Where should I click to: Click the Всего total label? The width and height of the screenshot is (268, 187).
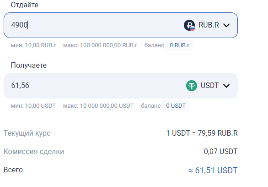click(x=13, y=170)
